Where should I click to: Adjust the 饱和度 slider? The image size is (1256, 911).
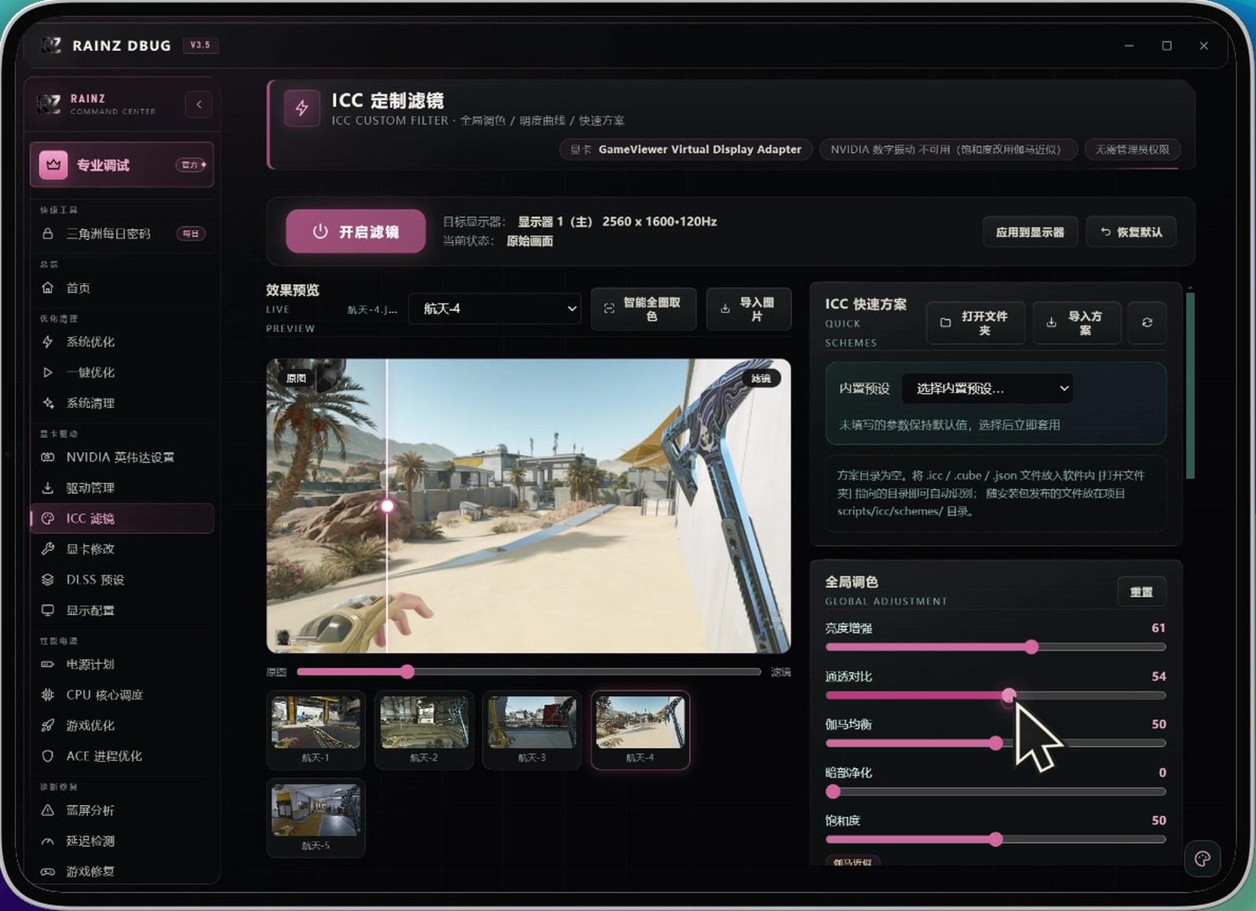pos(995,840)
